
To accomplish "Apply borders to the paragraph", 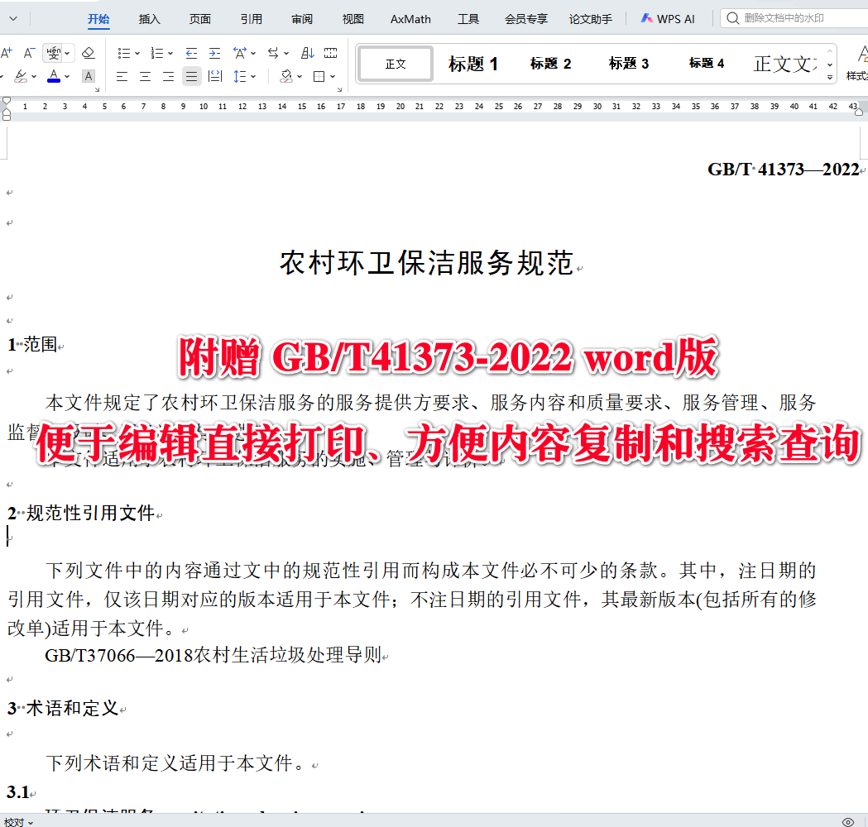I will coord(319,76).
